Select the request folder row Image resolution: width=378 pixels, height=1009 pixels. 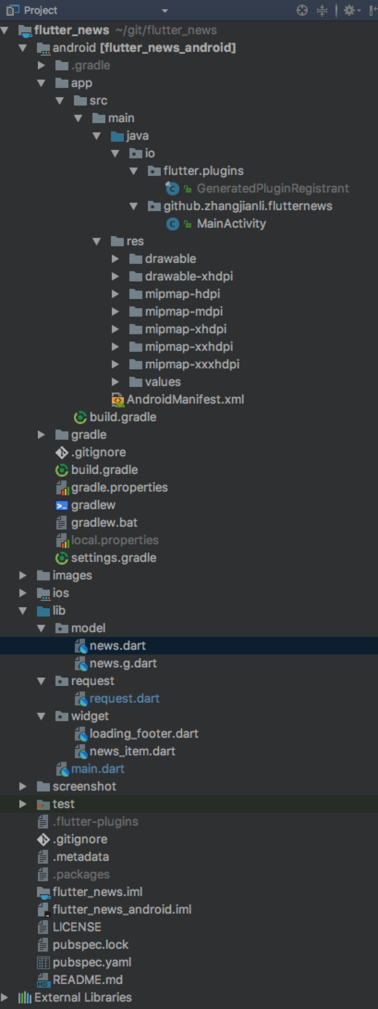point(189,681)
